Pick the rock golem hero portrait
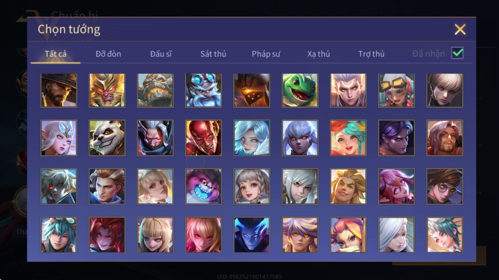The image size is (499, 280). [x=155, y=90]
